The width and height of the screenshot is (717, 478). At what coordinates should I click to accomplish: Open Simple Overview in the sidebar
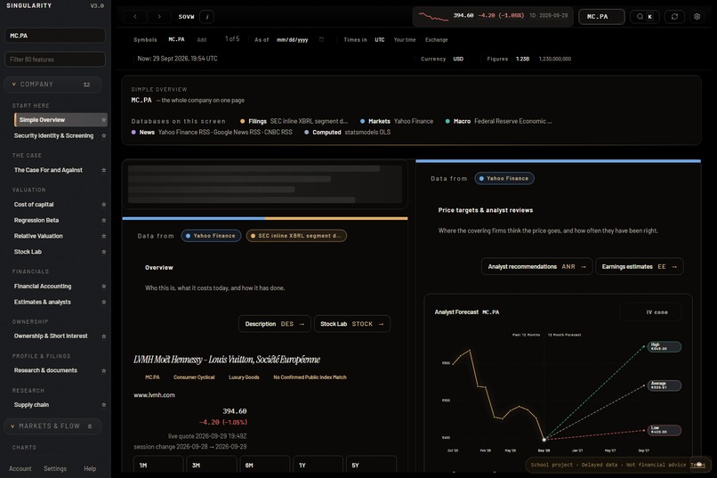tap(60, 120)
